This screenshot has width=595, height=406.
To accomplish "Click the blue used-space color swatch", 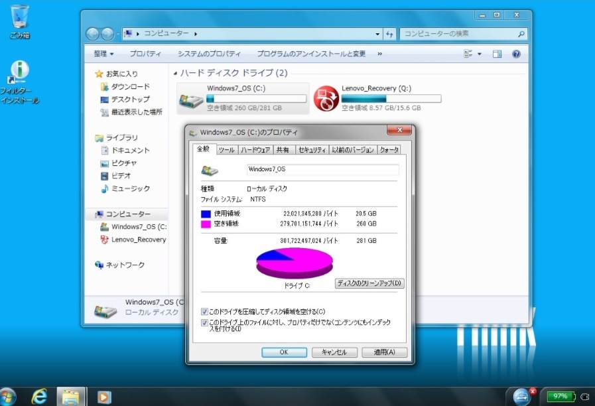I will pos(206,214).
